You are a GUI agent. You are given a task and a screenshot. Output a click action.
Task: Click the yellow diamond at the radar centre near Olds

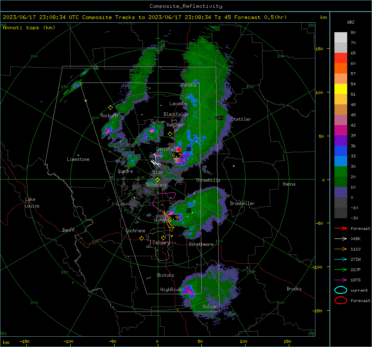[157, 180]
